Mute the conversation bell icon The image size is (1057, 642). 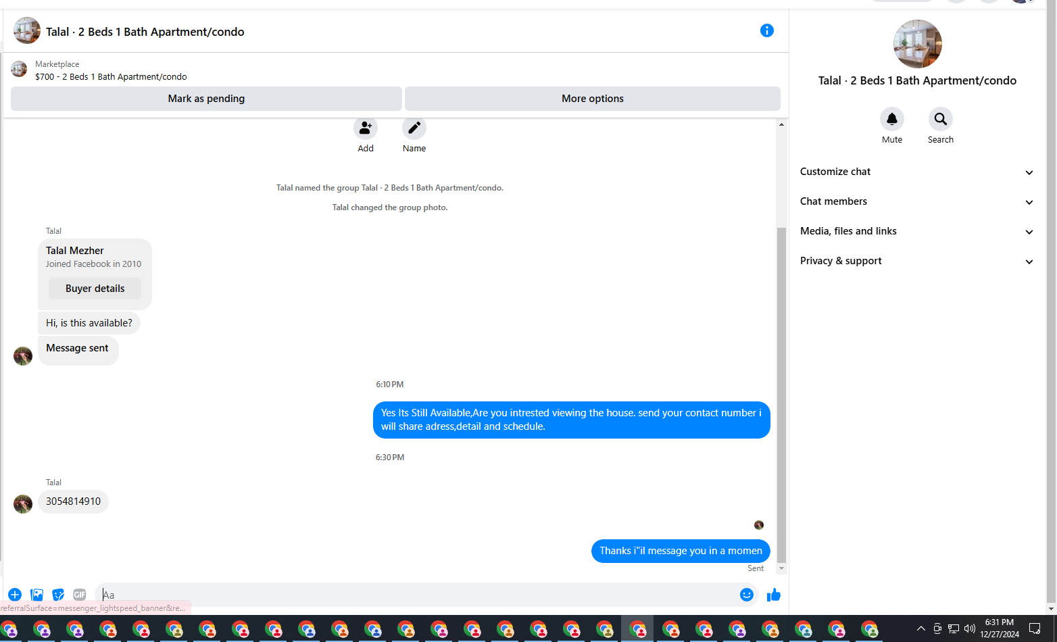click(892, 120)
